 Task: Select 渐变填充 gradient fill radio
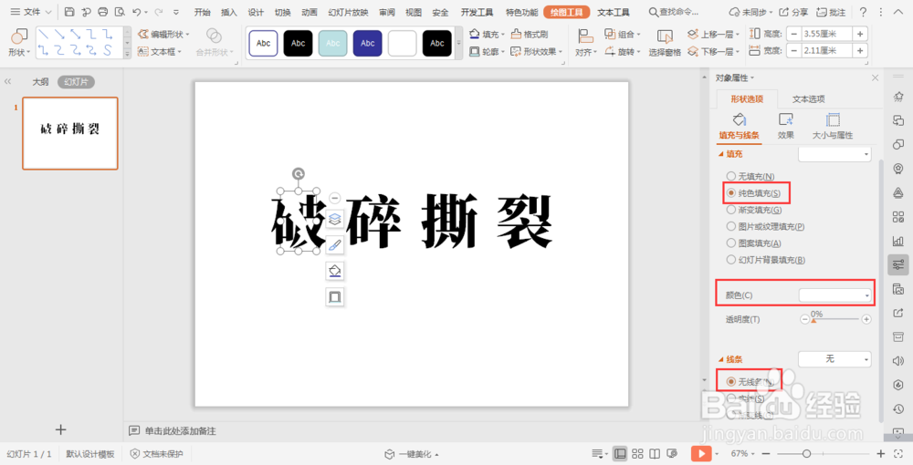coord(730,210)
